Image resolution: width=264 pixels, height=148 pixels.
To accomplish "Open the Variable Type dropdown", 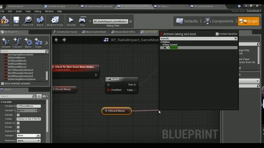I will (x=27, y=111).
